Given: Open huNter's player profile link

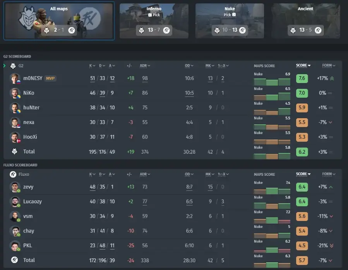Looking at the screenshot, I should click(x=31, y=108).
